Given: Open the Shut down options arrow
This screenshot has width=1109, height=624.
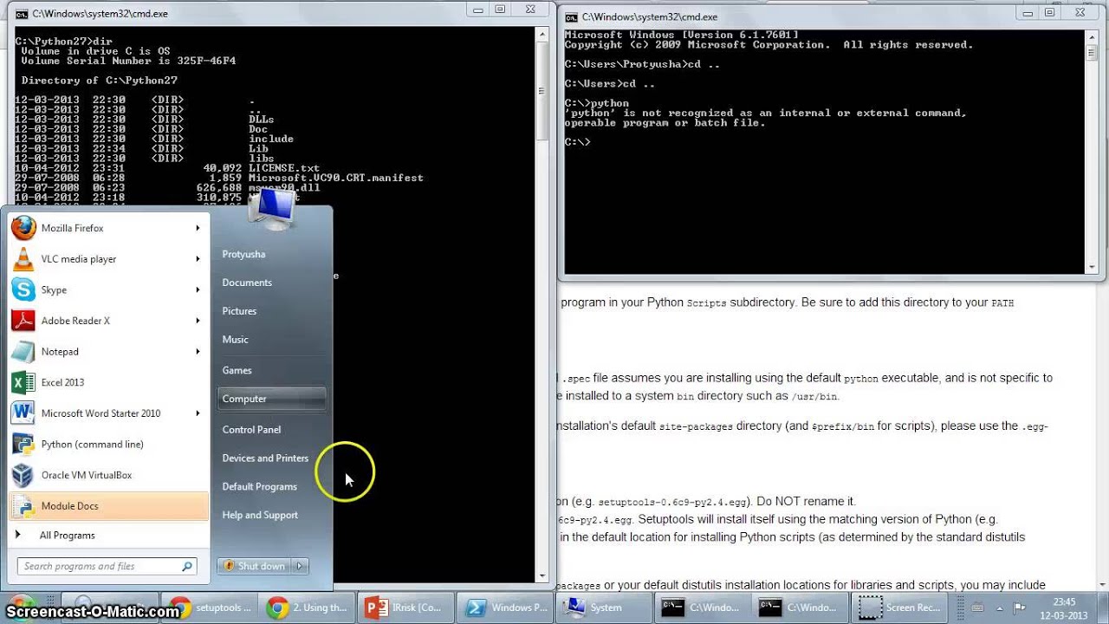Looking at the screenshot, I should (299, 566).
